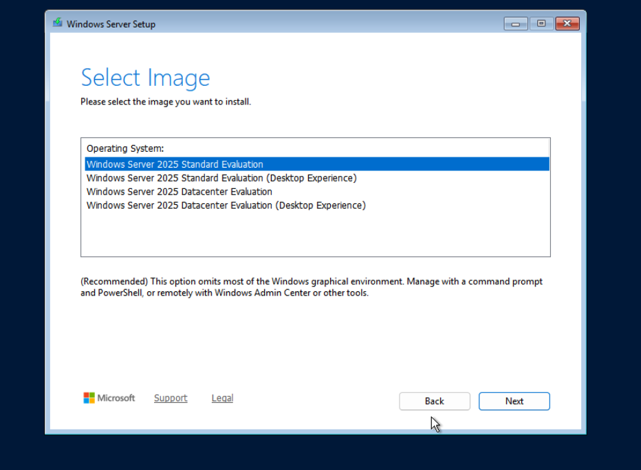The width and height of the screenshot is (641, 470).
Task: Minimize the Windows Server Setup window
Action: [516, 23]
